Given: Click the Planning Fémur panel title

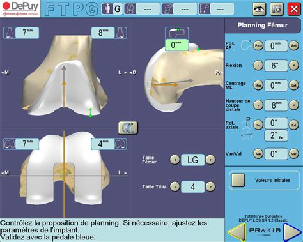Looking at the screenshot, I should click(x=263, y=26).
